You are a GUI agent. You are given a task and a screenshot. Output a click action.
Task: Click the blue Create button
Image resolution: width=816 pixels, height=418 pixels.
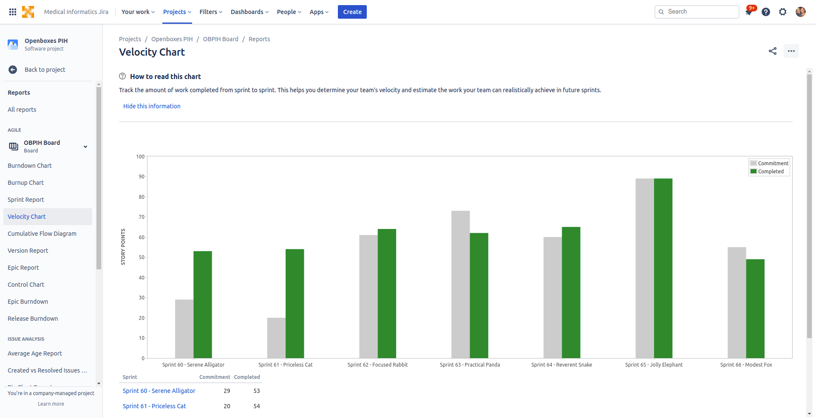(x=352, y=12)
